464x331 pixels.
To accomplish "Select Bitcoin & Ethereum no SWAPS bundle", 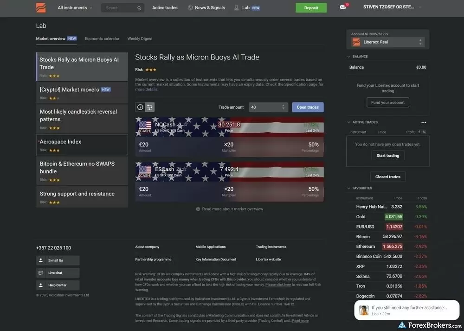I will tap(82, 171).
